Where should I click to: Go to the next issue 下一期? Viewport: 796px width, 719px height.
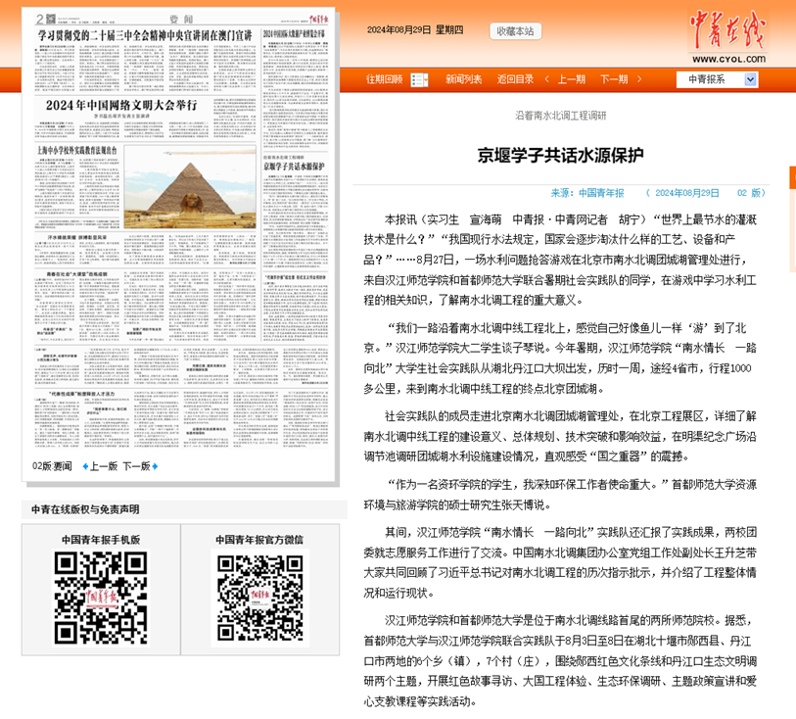614,79
